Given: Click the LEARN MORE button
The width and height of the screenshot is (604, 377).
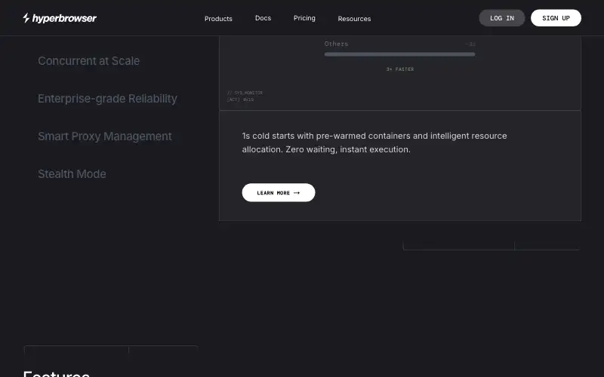Looking at the screenshot, I should pyautogui.click(x=279, y=192).
